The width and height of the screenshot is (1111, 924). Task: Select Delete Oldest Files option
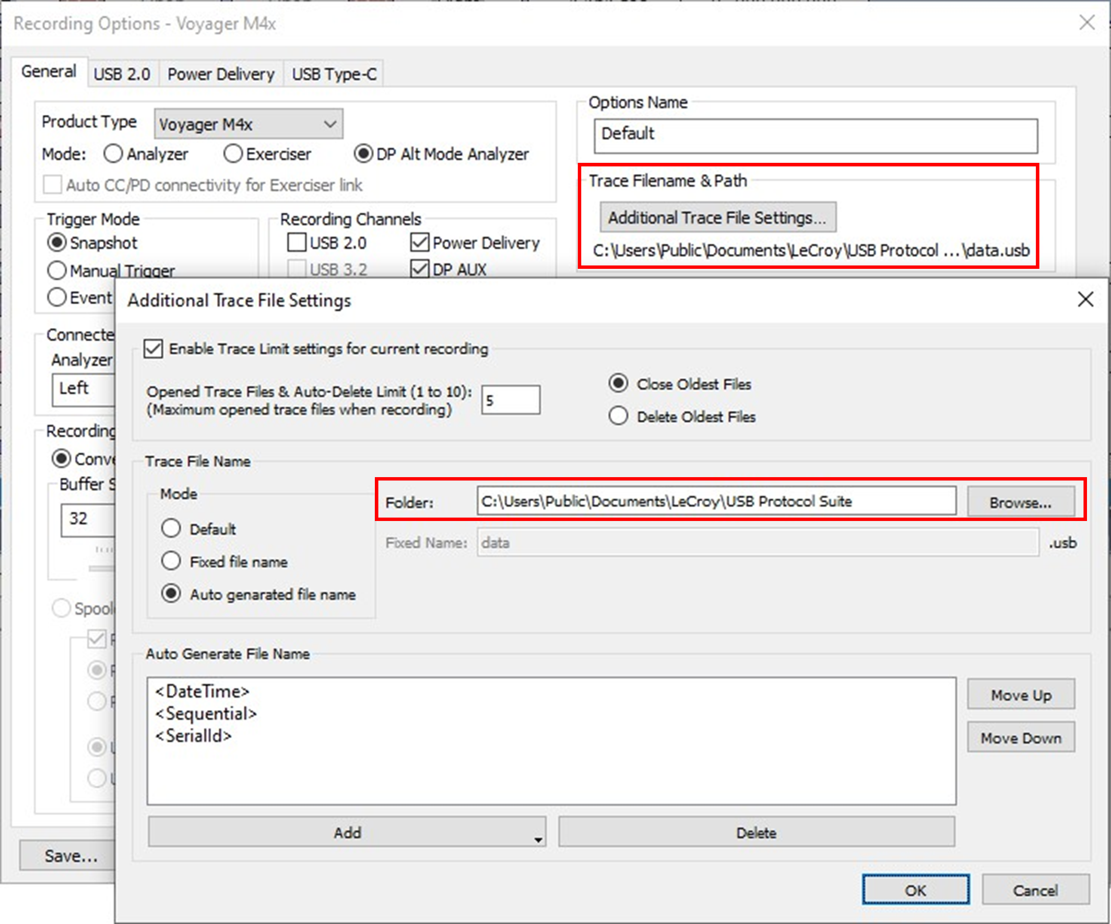(x=619, y=416)
